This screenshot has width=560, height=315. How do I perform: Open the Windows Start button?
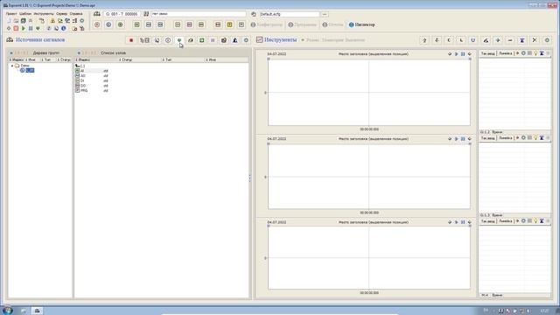click(7, 311)
